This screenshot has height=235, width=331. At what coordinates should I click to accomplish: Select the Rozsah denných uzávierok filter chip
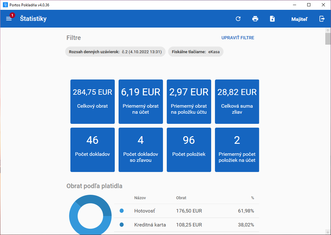click(115, 52)
